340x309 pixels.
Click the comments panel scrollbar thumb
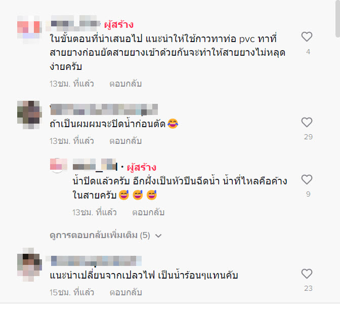click(337, 18)
